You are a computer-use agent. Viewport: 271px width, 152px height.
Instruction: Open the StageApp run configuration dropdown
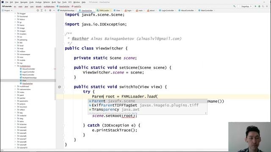245,6
